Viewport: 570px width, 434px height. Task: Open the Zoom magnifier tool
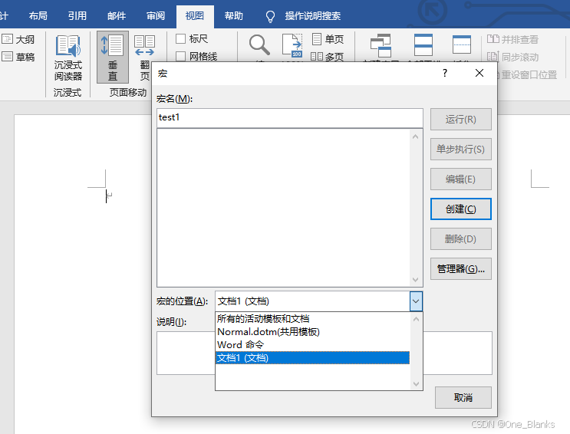(x=259, y=46)
